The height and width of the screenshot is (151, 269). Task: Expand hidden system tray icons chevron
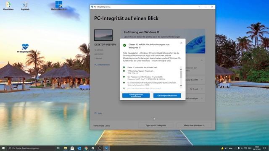pos(235,148)
